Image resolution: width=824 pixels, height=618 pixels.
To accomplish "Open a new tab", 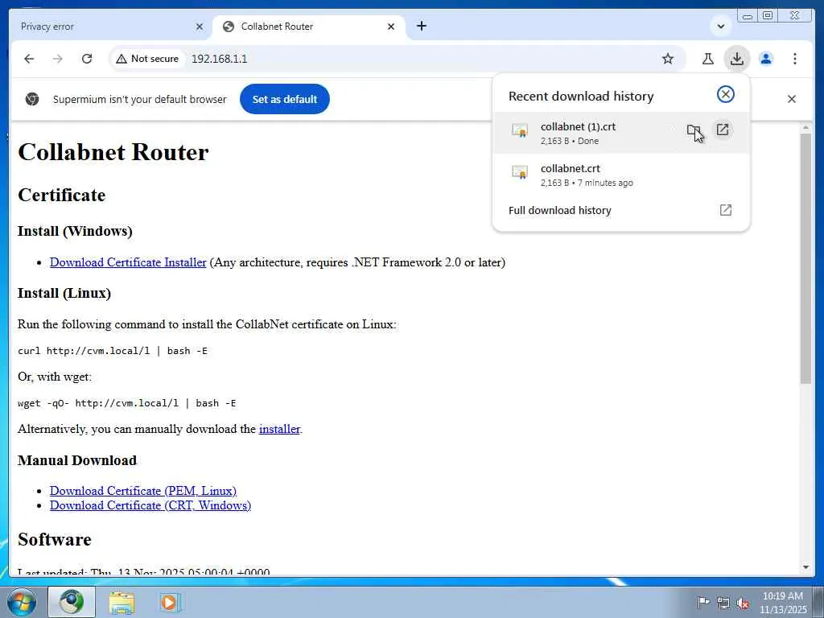I will [422, 26].
